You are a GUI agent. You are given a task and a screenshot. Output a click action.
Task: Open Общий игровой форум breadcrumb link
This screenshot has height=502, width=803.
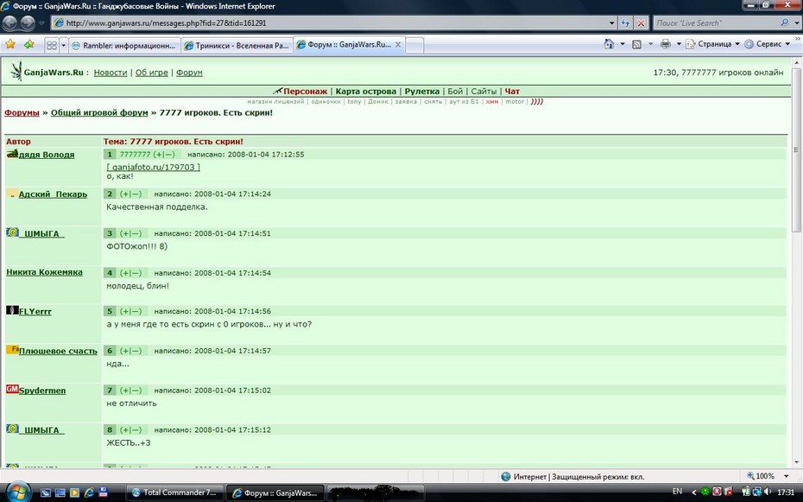tap(99, 112)
